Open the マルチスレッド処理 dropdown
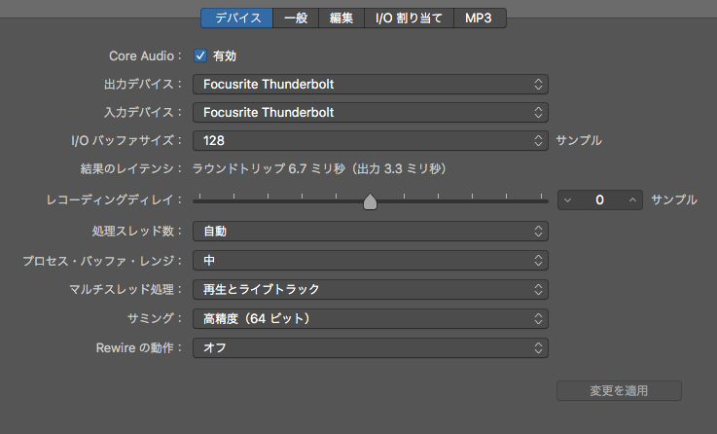This screenshot has height=434, width=717. coord(371,289)
